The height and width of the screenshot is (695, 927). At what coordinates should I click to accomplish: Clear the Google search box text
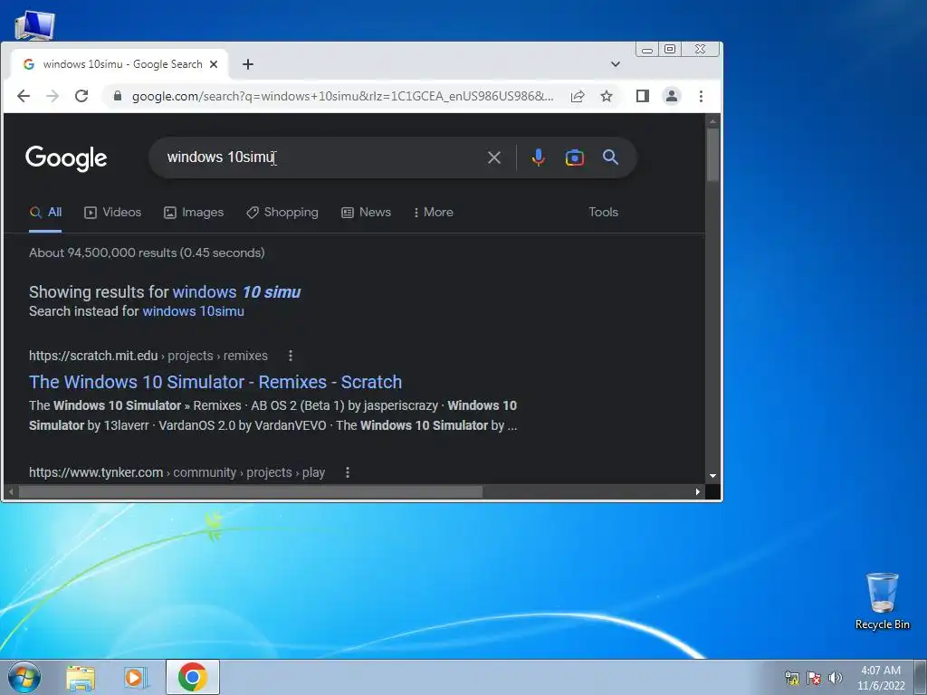click(x=493, y=157)
